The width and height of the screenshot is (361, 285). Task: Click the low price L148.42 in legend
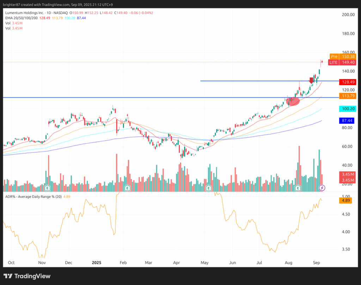[106, 13]
